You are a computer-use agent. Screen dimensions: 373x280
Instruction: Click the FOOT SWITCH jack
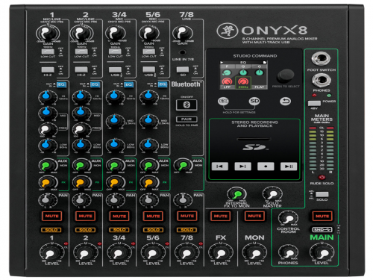pyautogui.click(x=321, y=59)
